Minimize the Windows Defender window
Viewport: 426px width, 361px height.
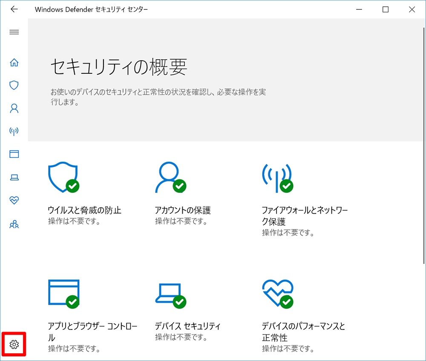pyautogui.click(x=359, y=9)
